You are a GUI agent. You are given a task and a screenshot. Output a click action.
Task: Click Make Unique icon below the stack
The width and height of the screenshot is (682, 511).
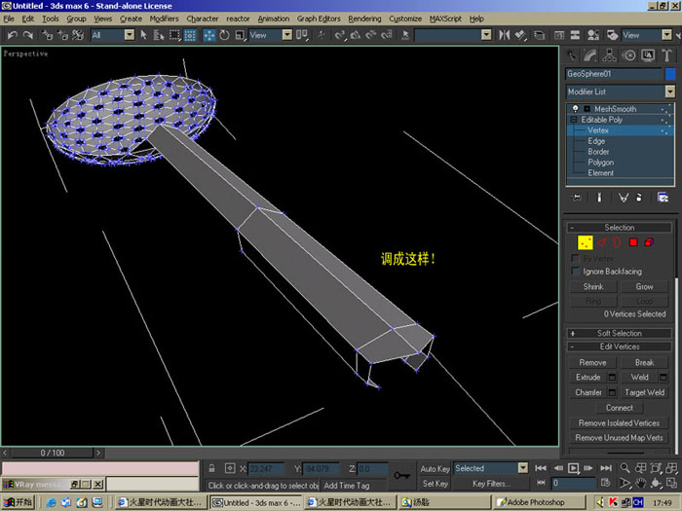point(623,198)
